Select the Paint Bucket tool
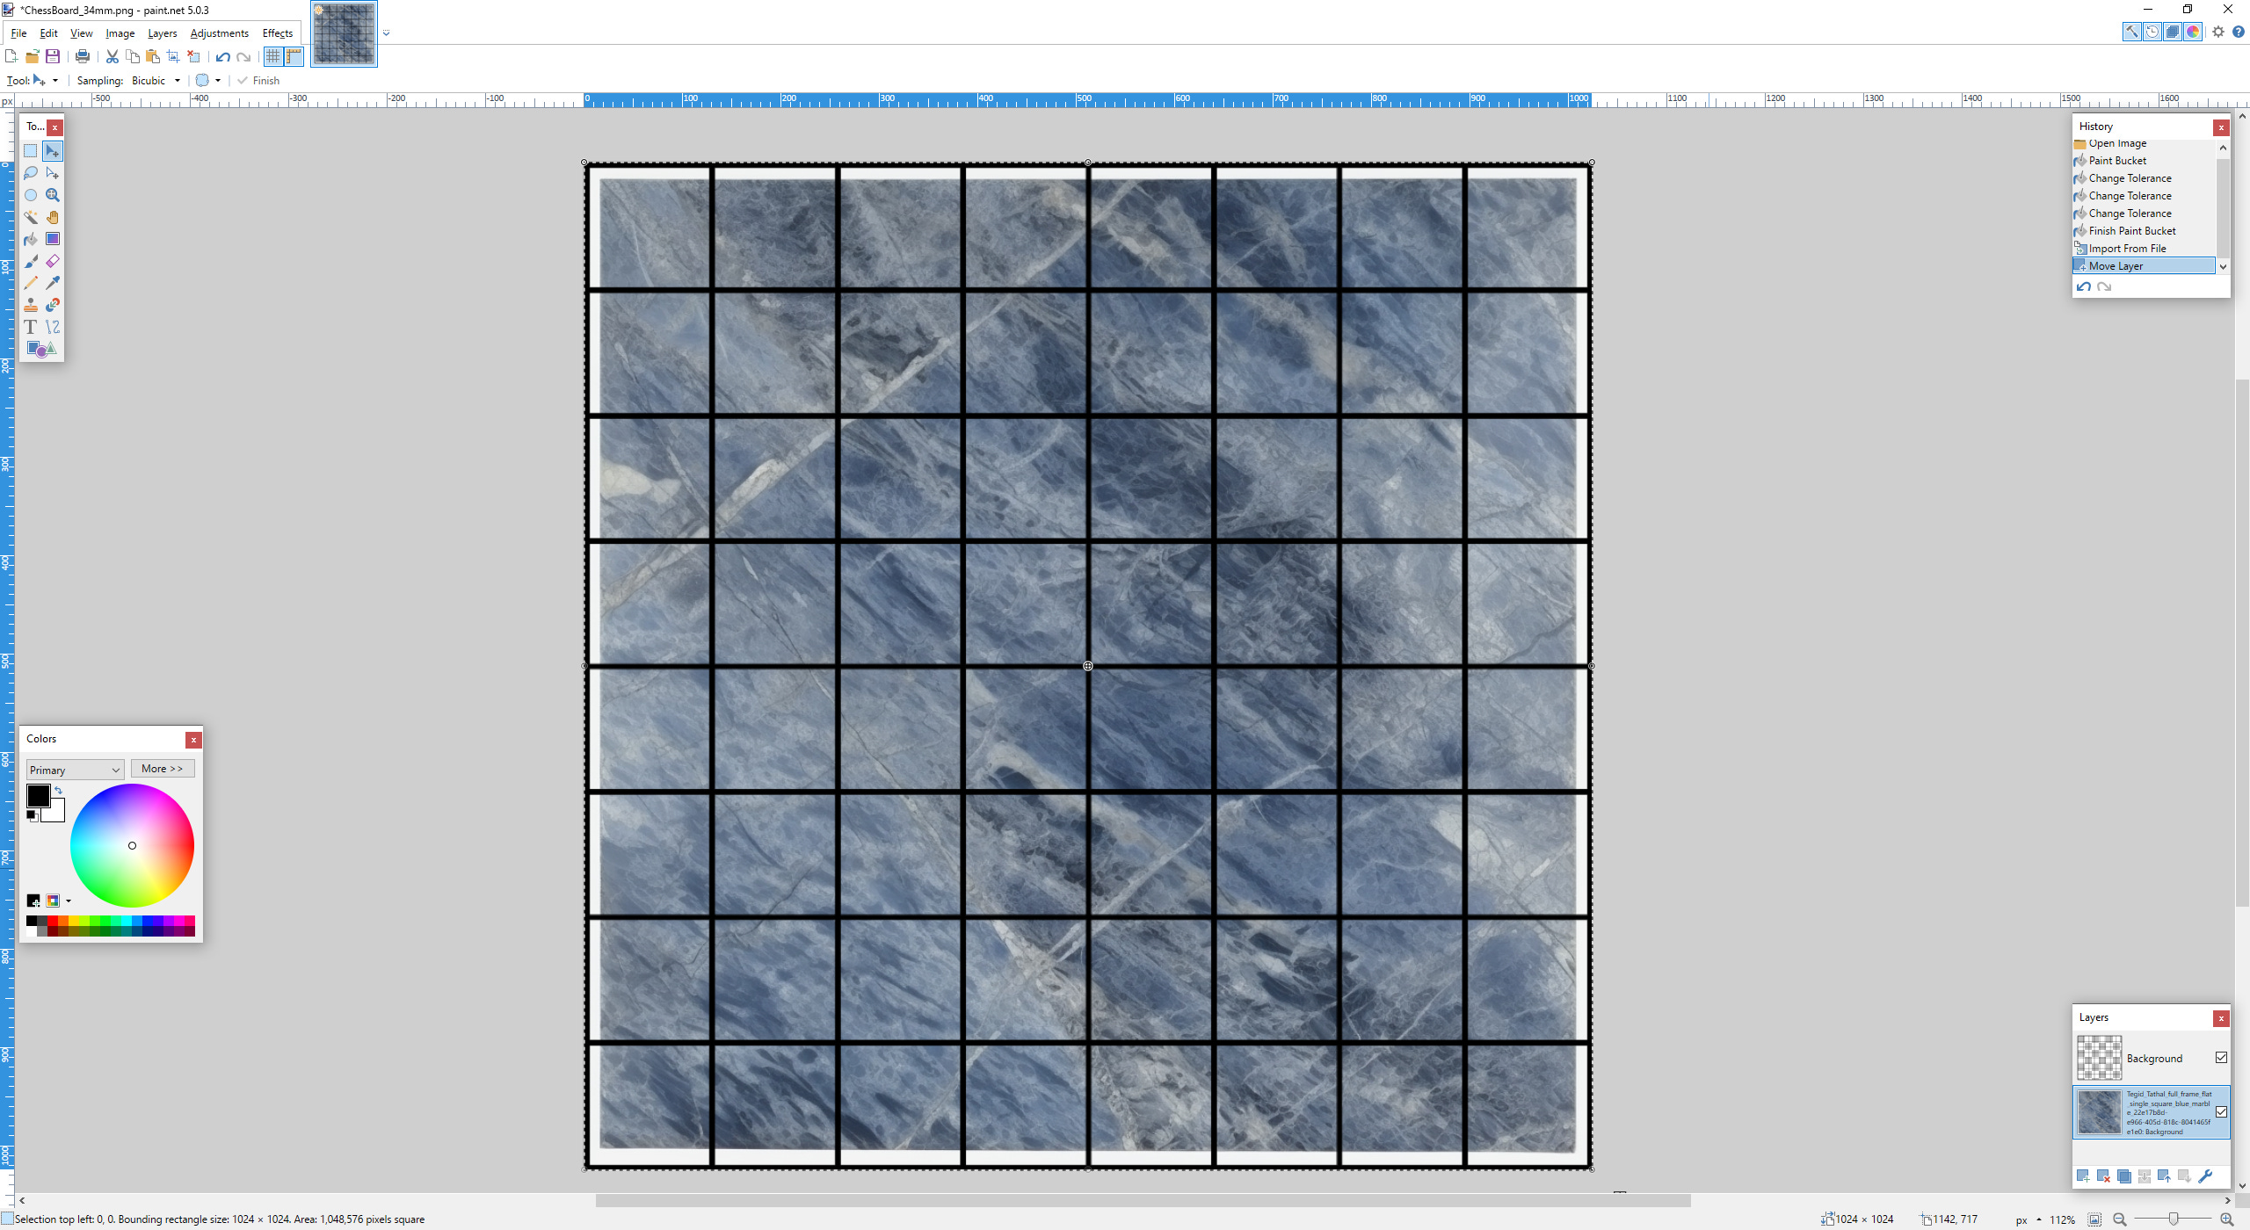2250x1230 pixels. (31, 239)
